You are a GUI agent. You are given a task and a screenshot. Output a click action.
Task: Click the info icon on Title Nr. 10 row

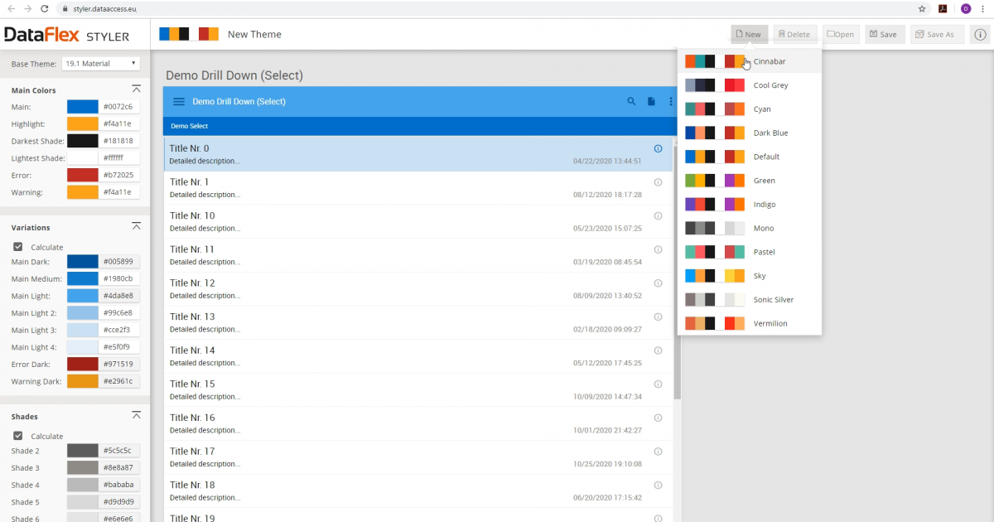[x=658, y=215]
